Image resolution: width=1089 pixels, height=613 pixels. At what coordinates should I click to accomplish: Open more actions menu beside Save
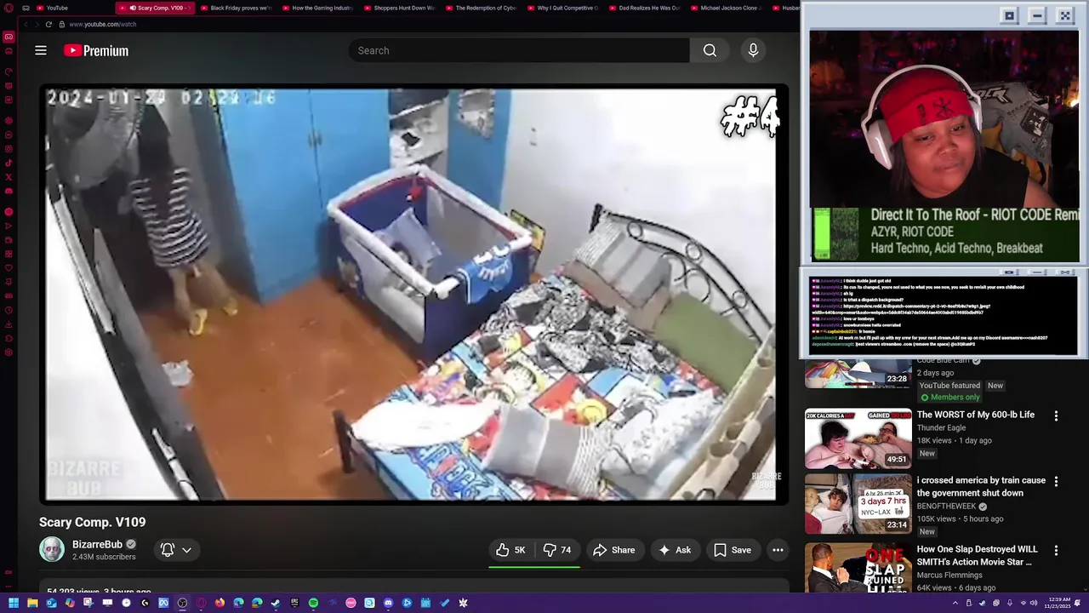click(778, 550)
